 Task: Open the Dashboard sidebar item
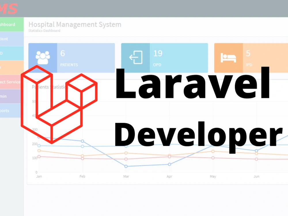[x=12, y=24]
